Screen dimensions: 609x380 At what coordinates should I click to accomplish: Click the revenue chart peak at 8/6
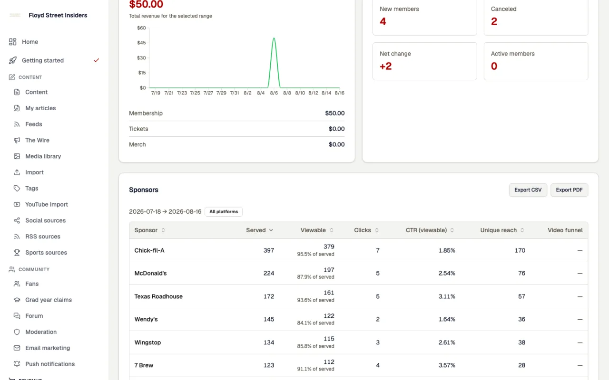pyautogui.click(x=274, y=38)
